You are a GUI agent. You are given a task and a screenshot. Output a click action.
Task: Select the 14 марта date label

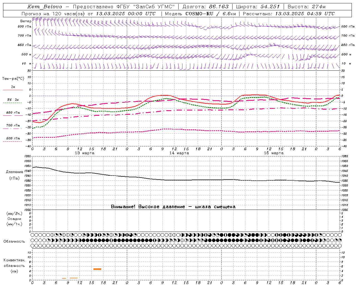pos(179,153)
